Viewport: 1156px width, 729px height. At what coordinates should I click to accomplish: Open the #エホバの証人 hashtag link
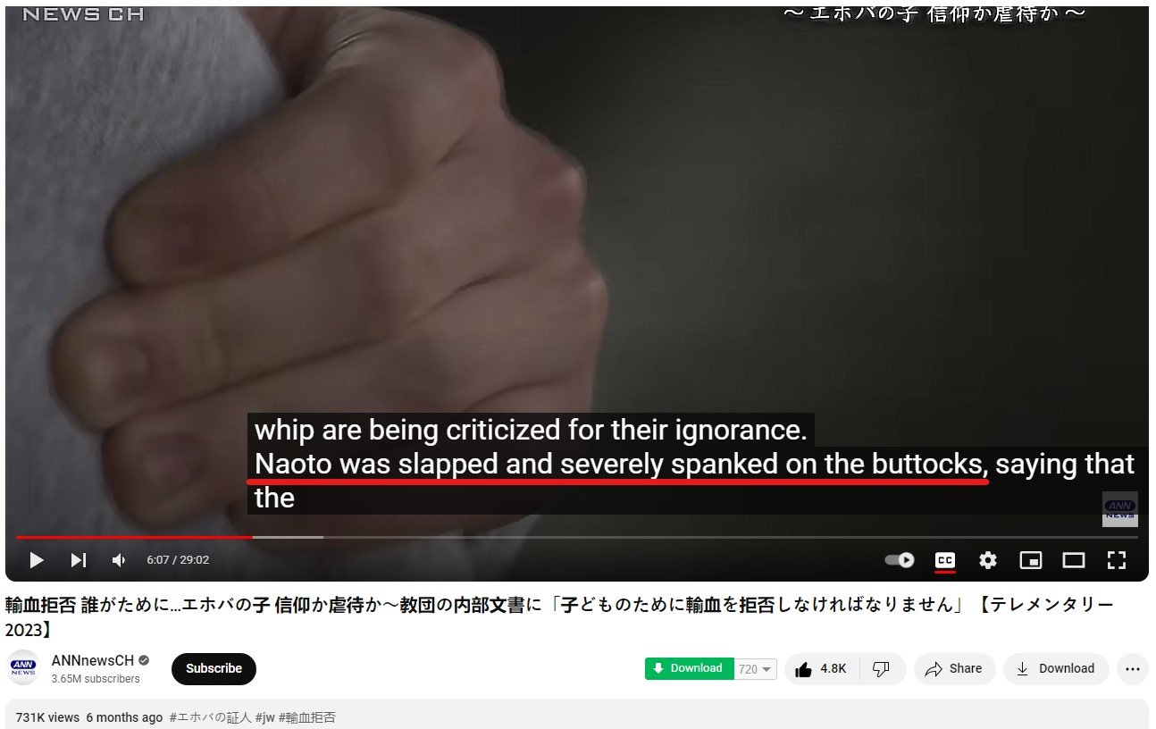tap(210, 717)
